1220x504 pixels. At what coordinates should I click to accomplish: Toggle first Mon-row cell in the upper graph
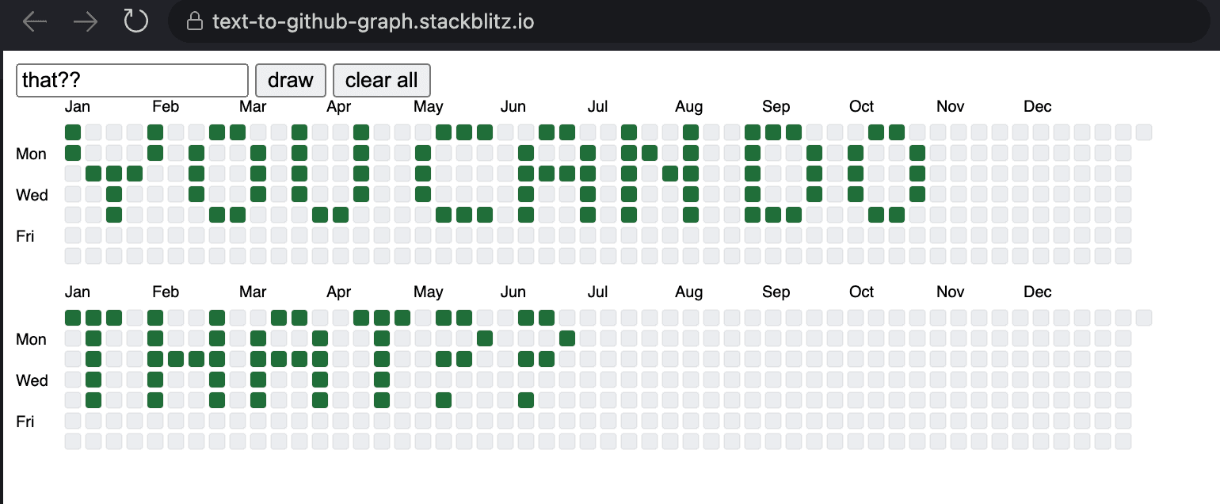tap(73, 153)
